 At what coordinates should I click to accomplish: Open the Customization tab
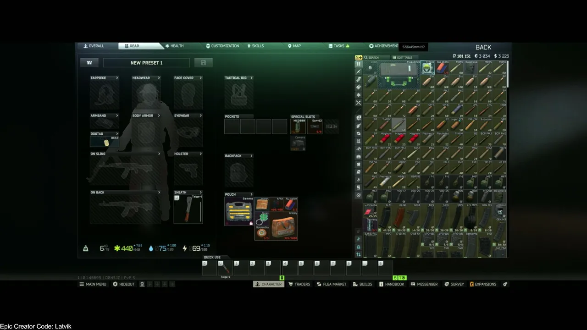coord(222,46)
